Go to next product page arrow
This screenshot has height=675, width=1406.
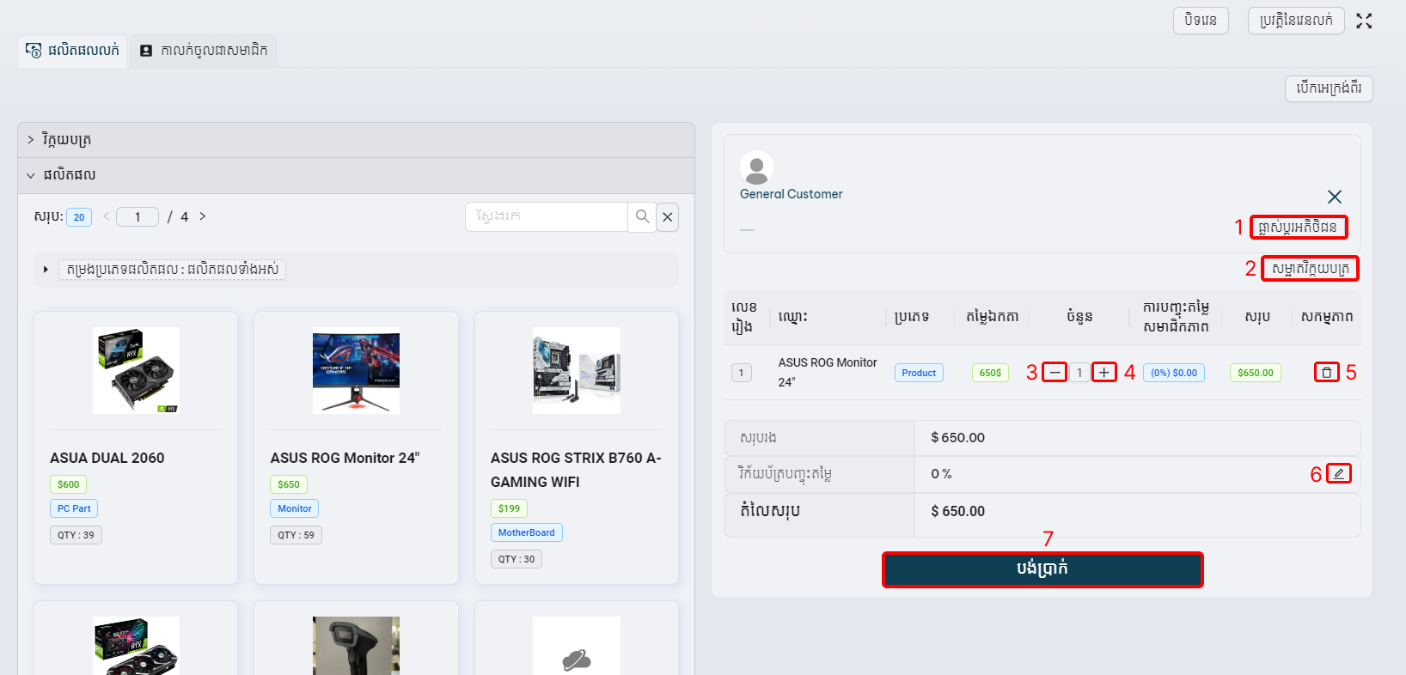click(x=203, y=216)
